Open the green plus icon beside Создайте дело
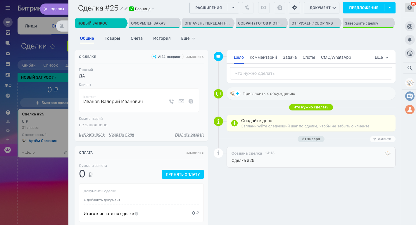Viewport: 416px width, 225px height. pos(234,123)
